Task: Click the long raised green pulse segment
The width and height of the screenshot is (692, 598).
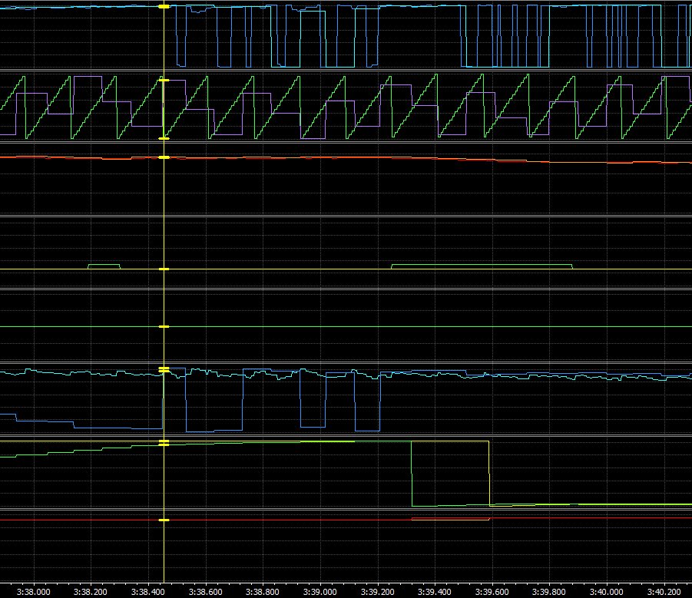Action: point(482,264)
